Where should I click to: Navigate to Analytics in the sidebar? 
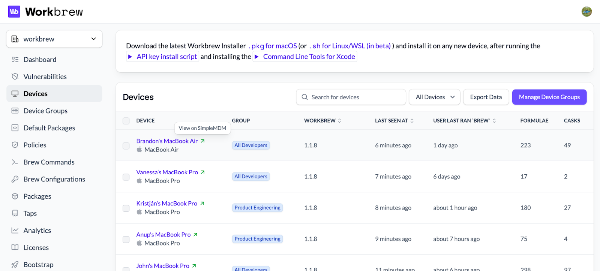coord(37,231)
